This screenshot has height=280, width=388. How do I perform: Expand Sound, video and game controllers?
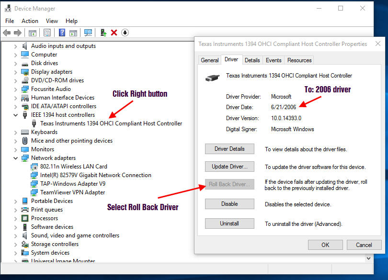tap(16, 235)
